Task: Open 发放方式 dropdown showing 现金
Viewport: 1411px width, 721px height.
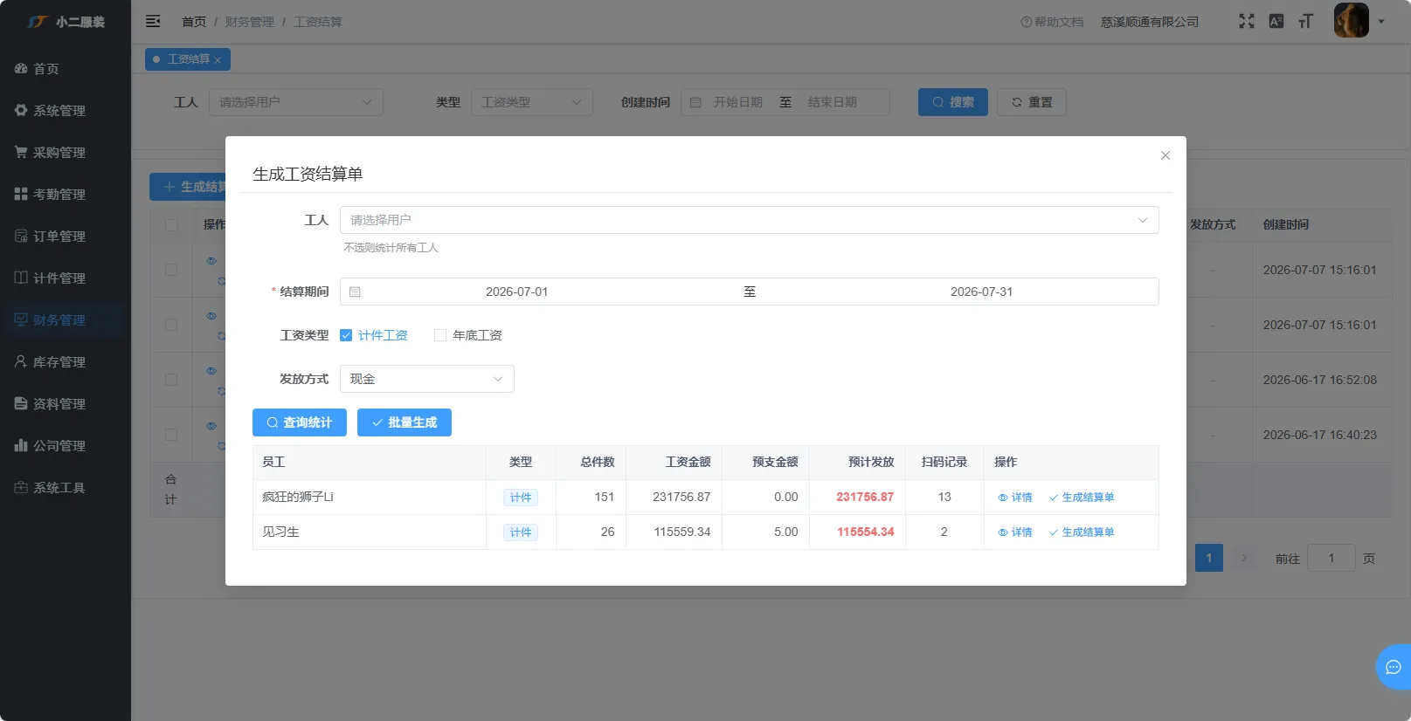Action: pos(426,379)
